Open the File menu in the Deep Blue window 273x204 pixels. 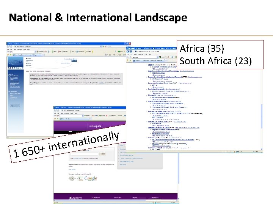[8, 49]
